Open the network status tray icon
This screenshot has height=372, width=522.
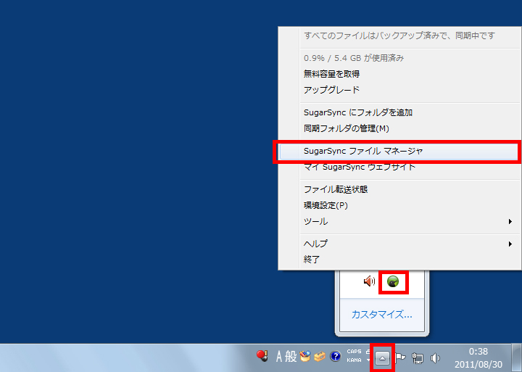click(418, 358)
